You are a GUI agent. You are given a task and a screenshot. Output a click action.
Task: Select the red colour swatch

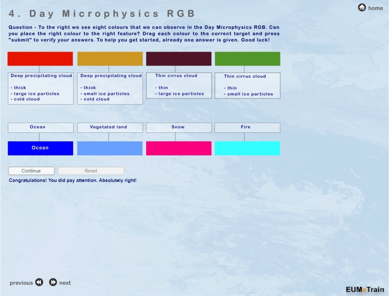click(x=40, y=59)
